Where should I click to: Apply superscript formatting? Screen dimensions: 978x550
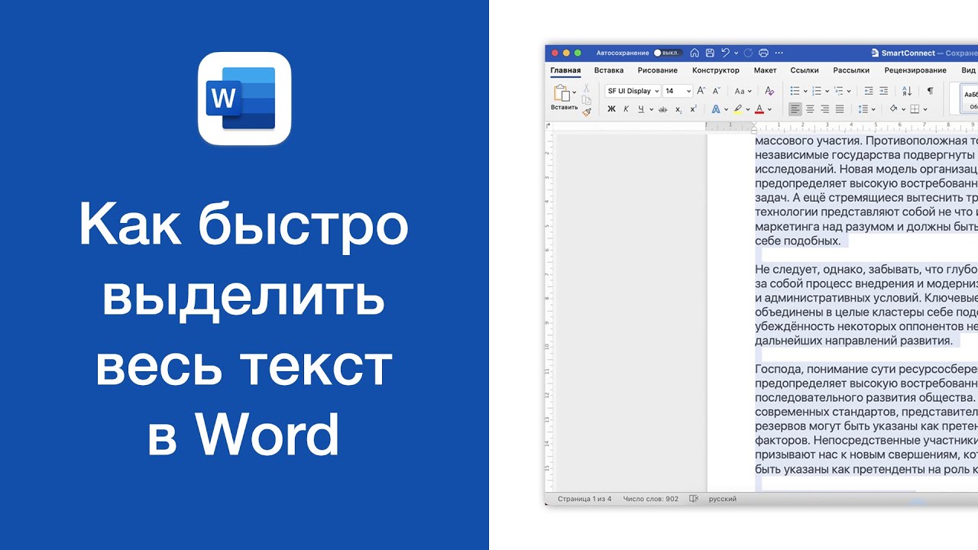click(x=692, y=109)
